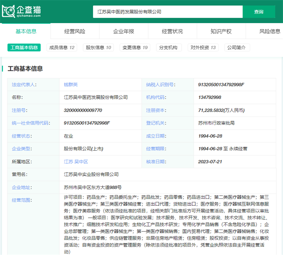Select the 成员信息 12 sub-tab
Screen dimensions: 283x255
(x=62, y=47)
